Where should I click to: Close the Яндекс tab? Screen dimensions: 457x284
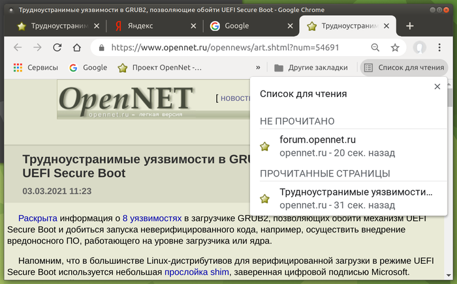pyautogui.click(x=193, y=26)
